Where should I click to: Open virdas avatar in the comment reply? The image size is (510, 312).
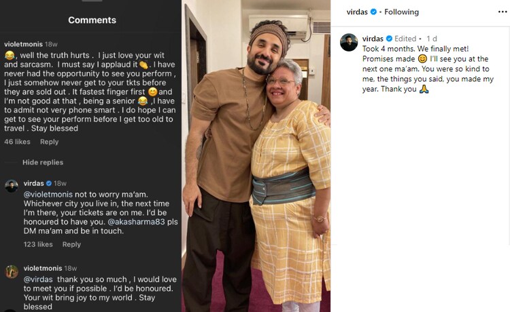(x=12, y=186)
